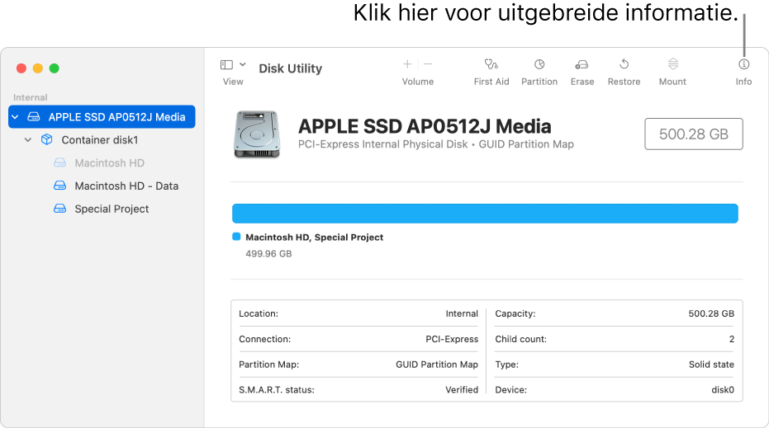Screen dimensions: 769x428
Task: Click the APPLE SSD AP0512J Media heading
Action: pyautogui.click(x=425, y=126)
